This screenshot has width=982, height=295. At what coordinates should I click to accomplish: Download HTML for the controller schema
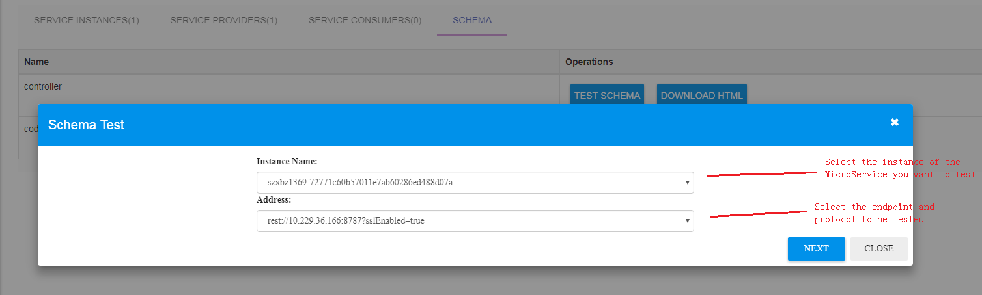point(701,95)
